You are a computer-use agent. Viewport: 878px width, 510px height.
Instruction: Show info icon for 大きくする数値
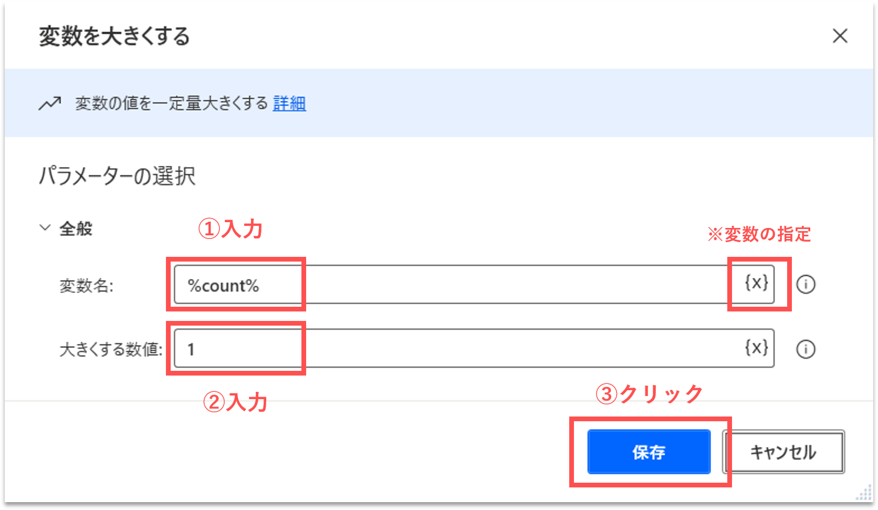pyautogui.click(x=806, y=349)
